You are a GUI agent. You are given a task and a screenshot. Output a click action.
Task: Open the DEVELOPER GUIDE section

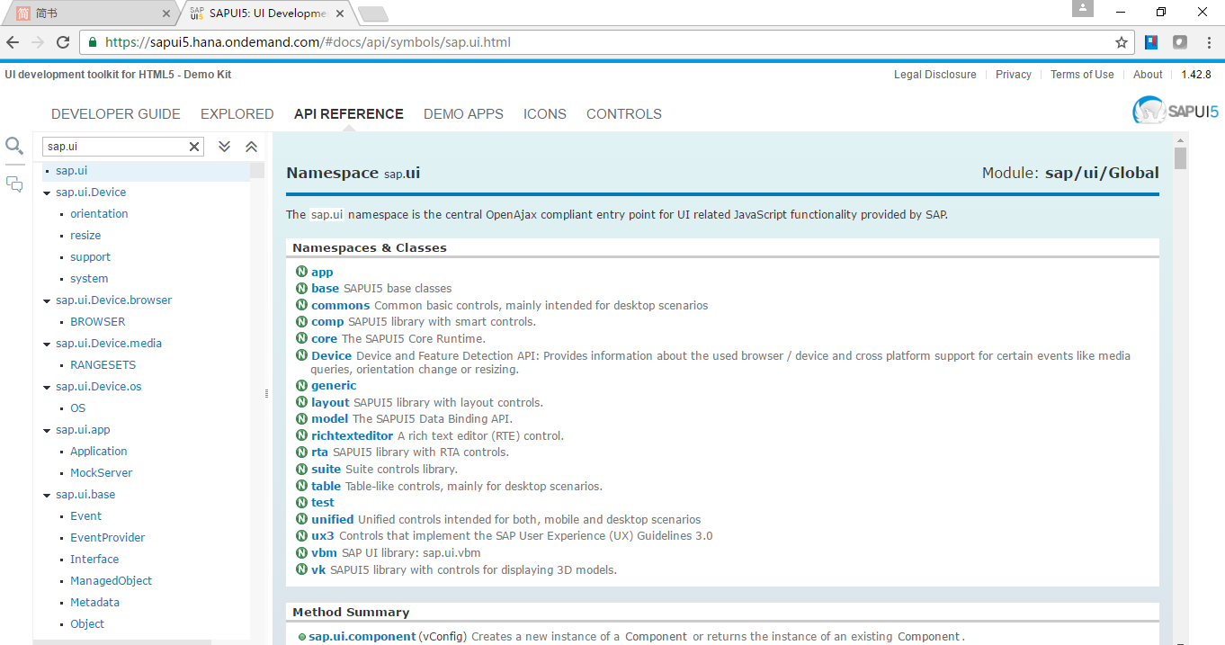pyautogui.click(x=115, y=113)
